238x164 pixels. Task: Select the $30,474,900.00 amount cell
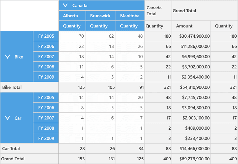coord(191,36)
